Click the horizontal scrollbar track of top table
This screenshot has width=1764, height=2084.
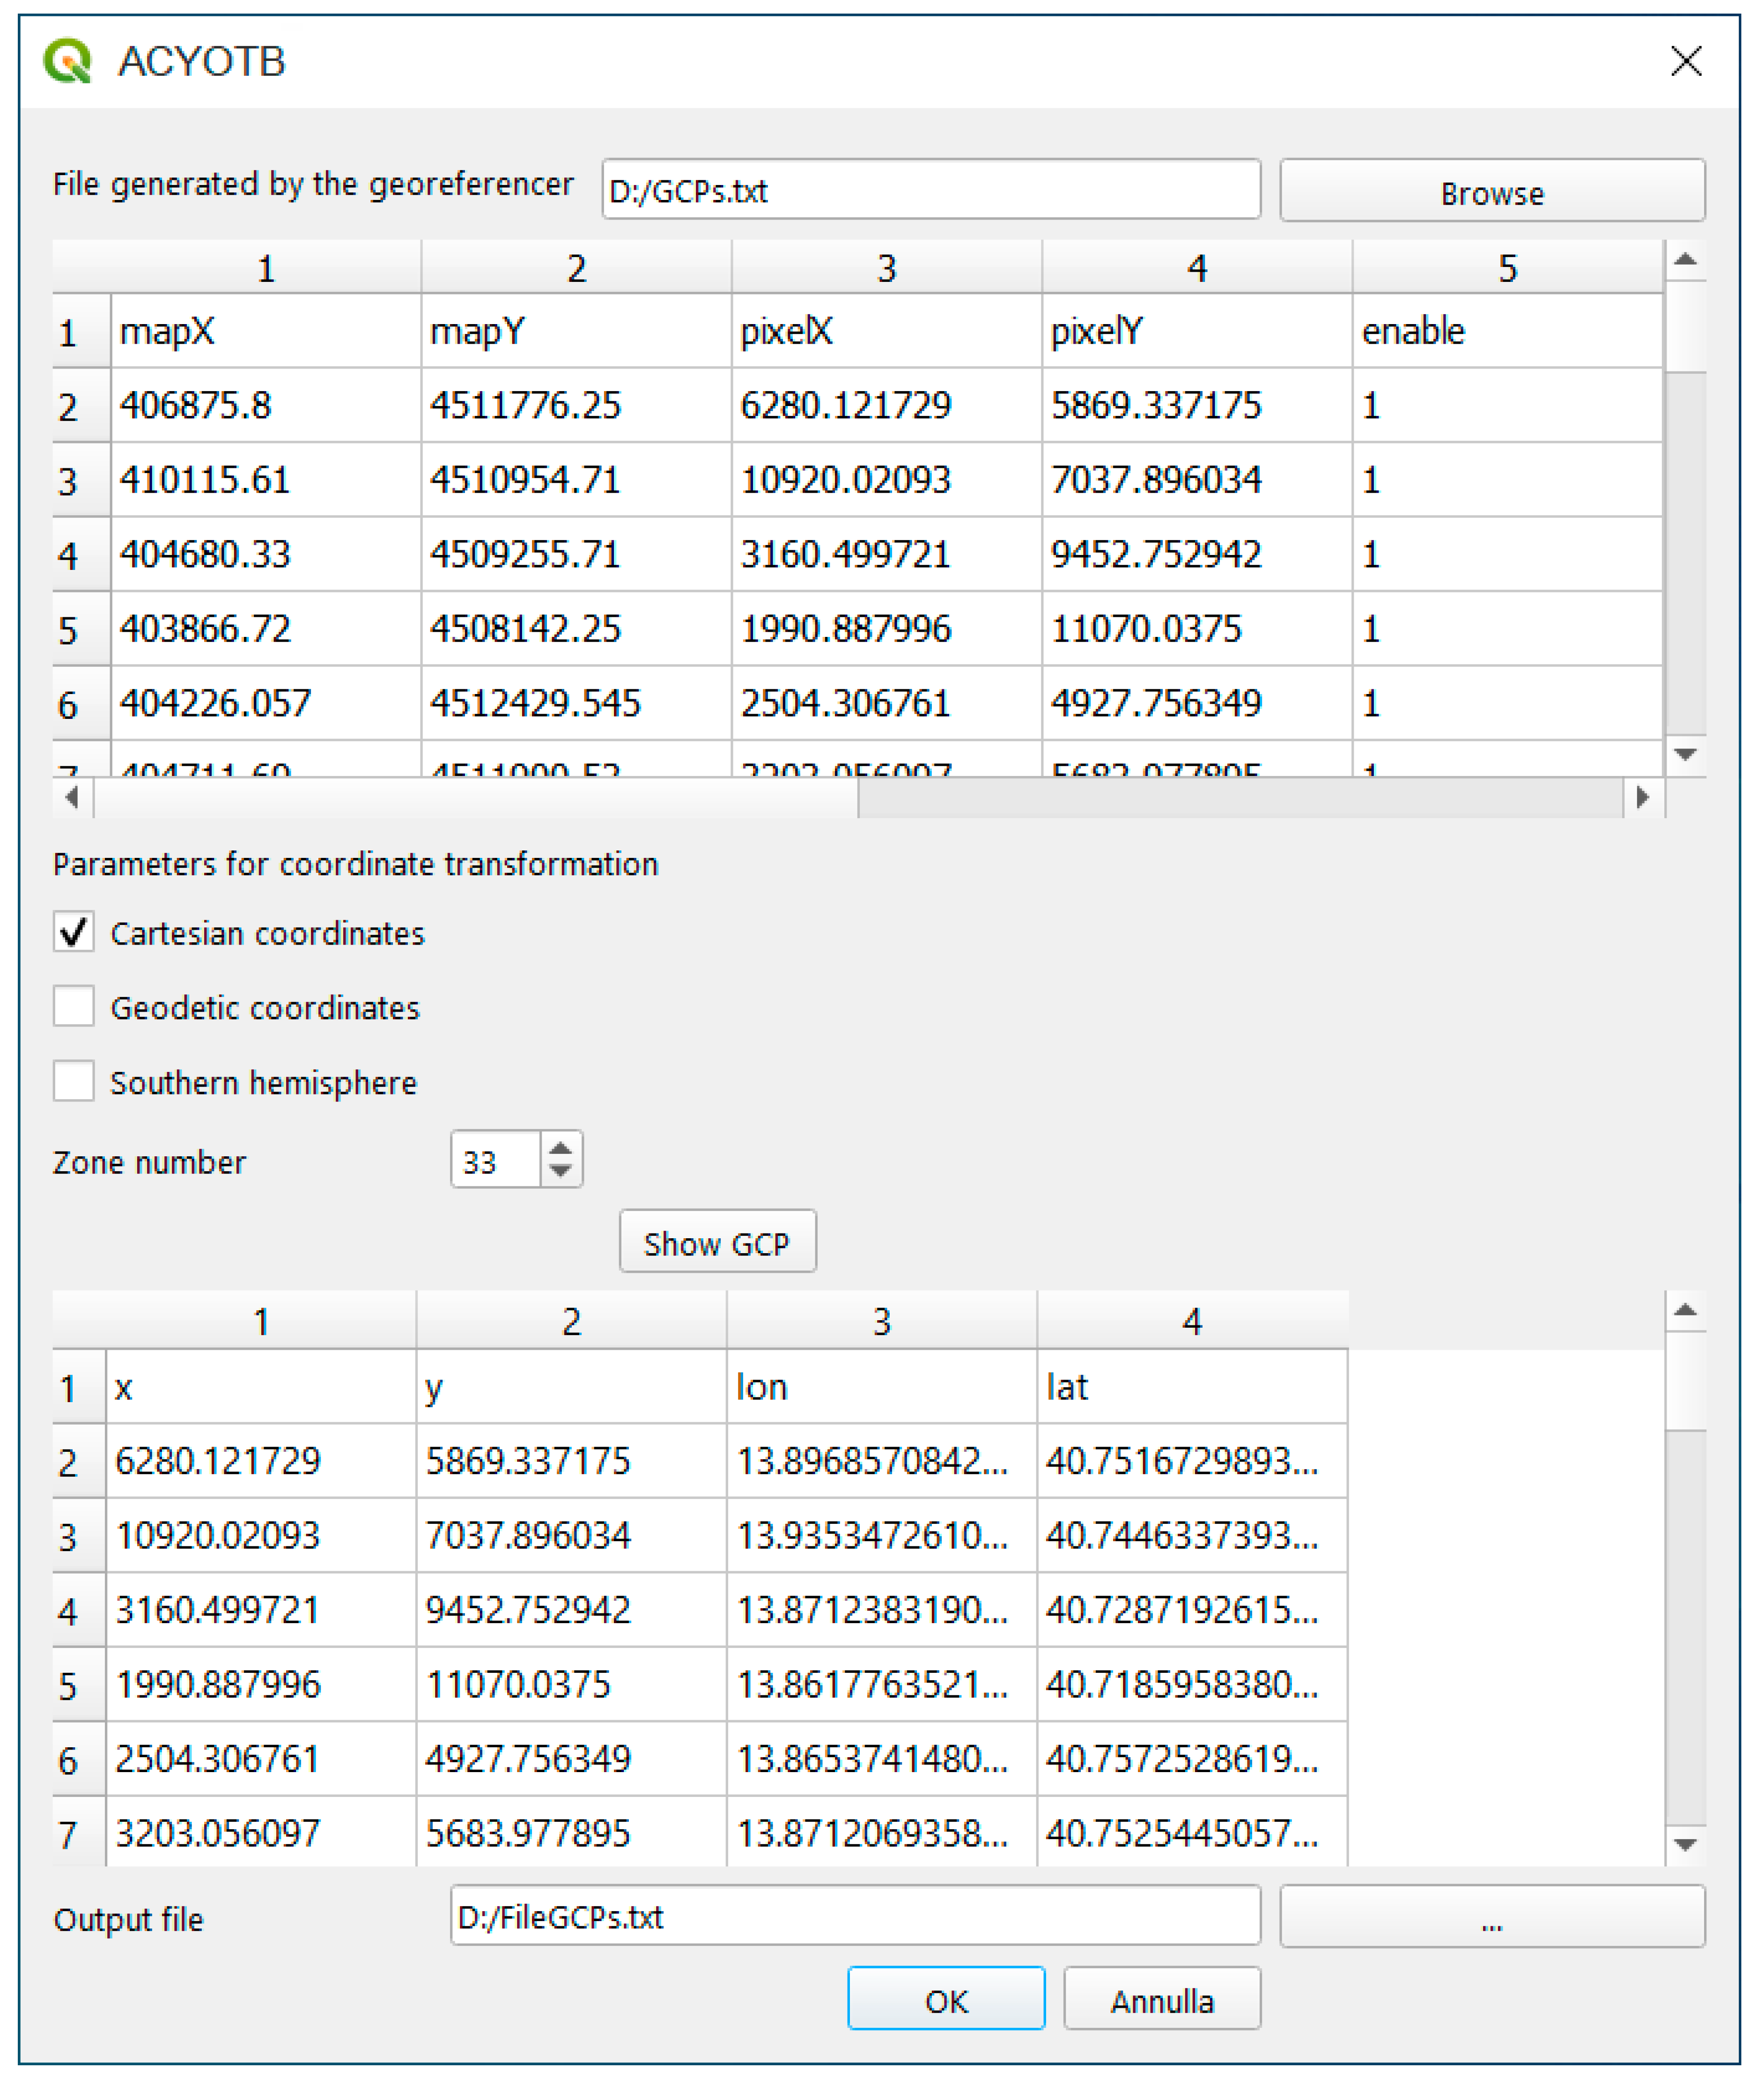click(x=1240, y=797)
